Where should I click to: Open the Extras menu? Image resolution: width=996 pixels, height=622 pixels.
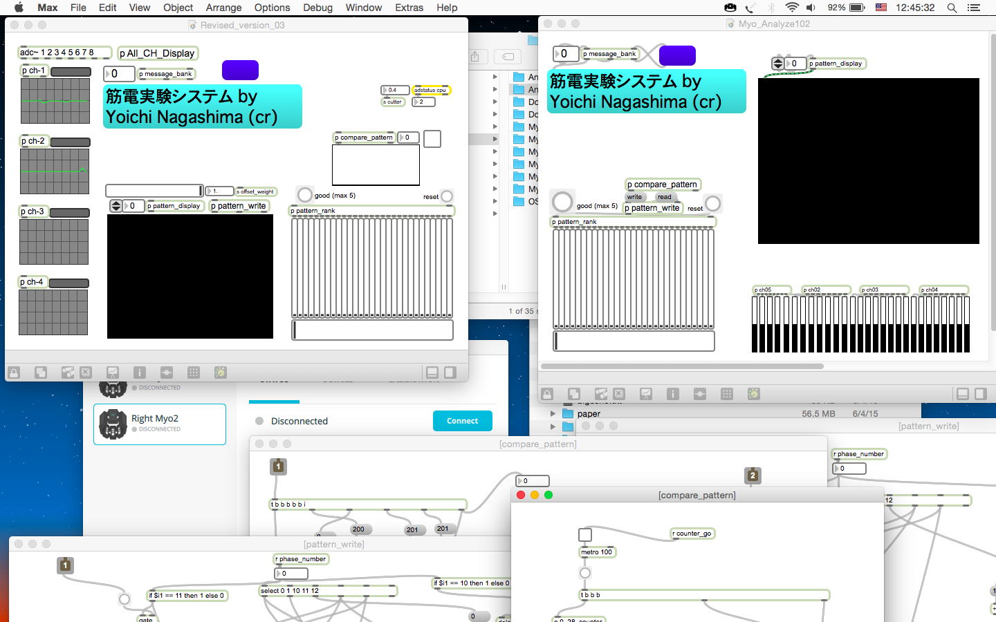(x=409, y=8)
